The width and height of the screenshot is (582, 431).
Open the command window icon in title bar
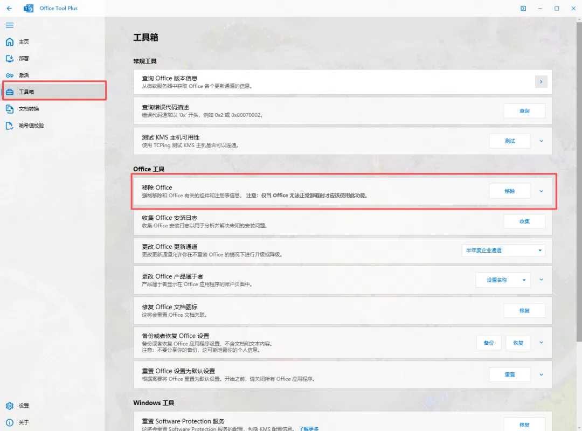[523, 8]
